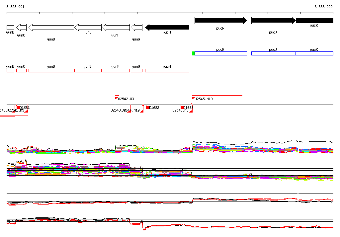Viewport: 340px width, 237px height.
Task: Click the yunF label above red box
Action: tap(115, 67)
